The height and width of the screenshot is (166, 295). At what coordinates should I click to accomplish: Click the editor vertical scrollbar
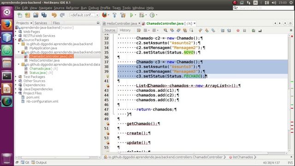(289, 93)
